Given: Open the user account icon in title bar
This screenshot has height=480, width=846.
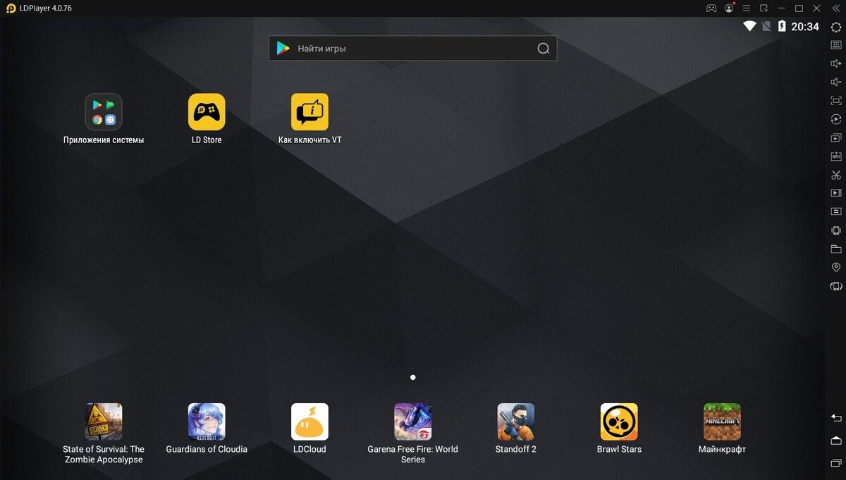Looking at the screenshot, I should [729, 8].
